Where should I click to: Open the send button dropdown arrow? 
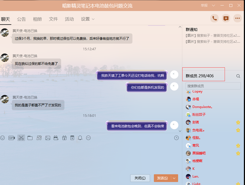175,178
